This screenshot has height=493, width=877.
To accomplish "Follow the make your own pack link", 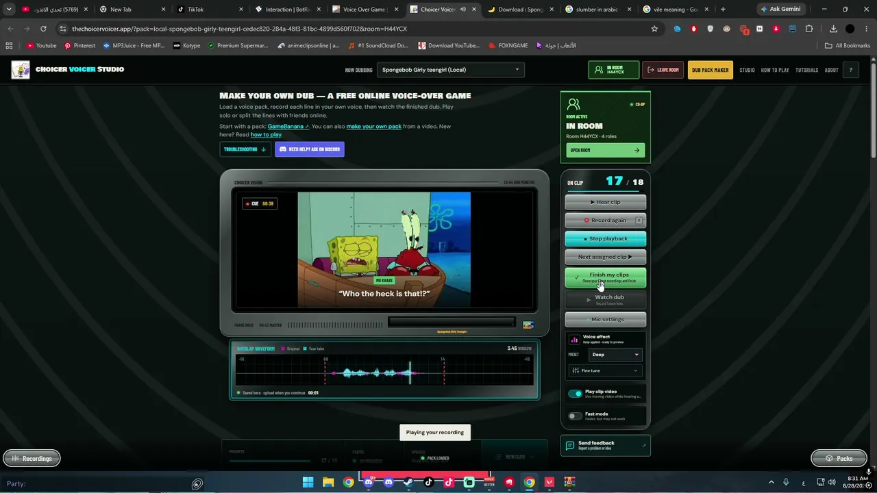I will tap(374, 127).
